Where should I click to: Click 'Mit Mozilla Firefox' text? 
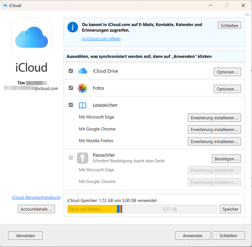(96, 141)
